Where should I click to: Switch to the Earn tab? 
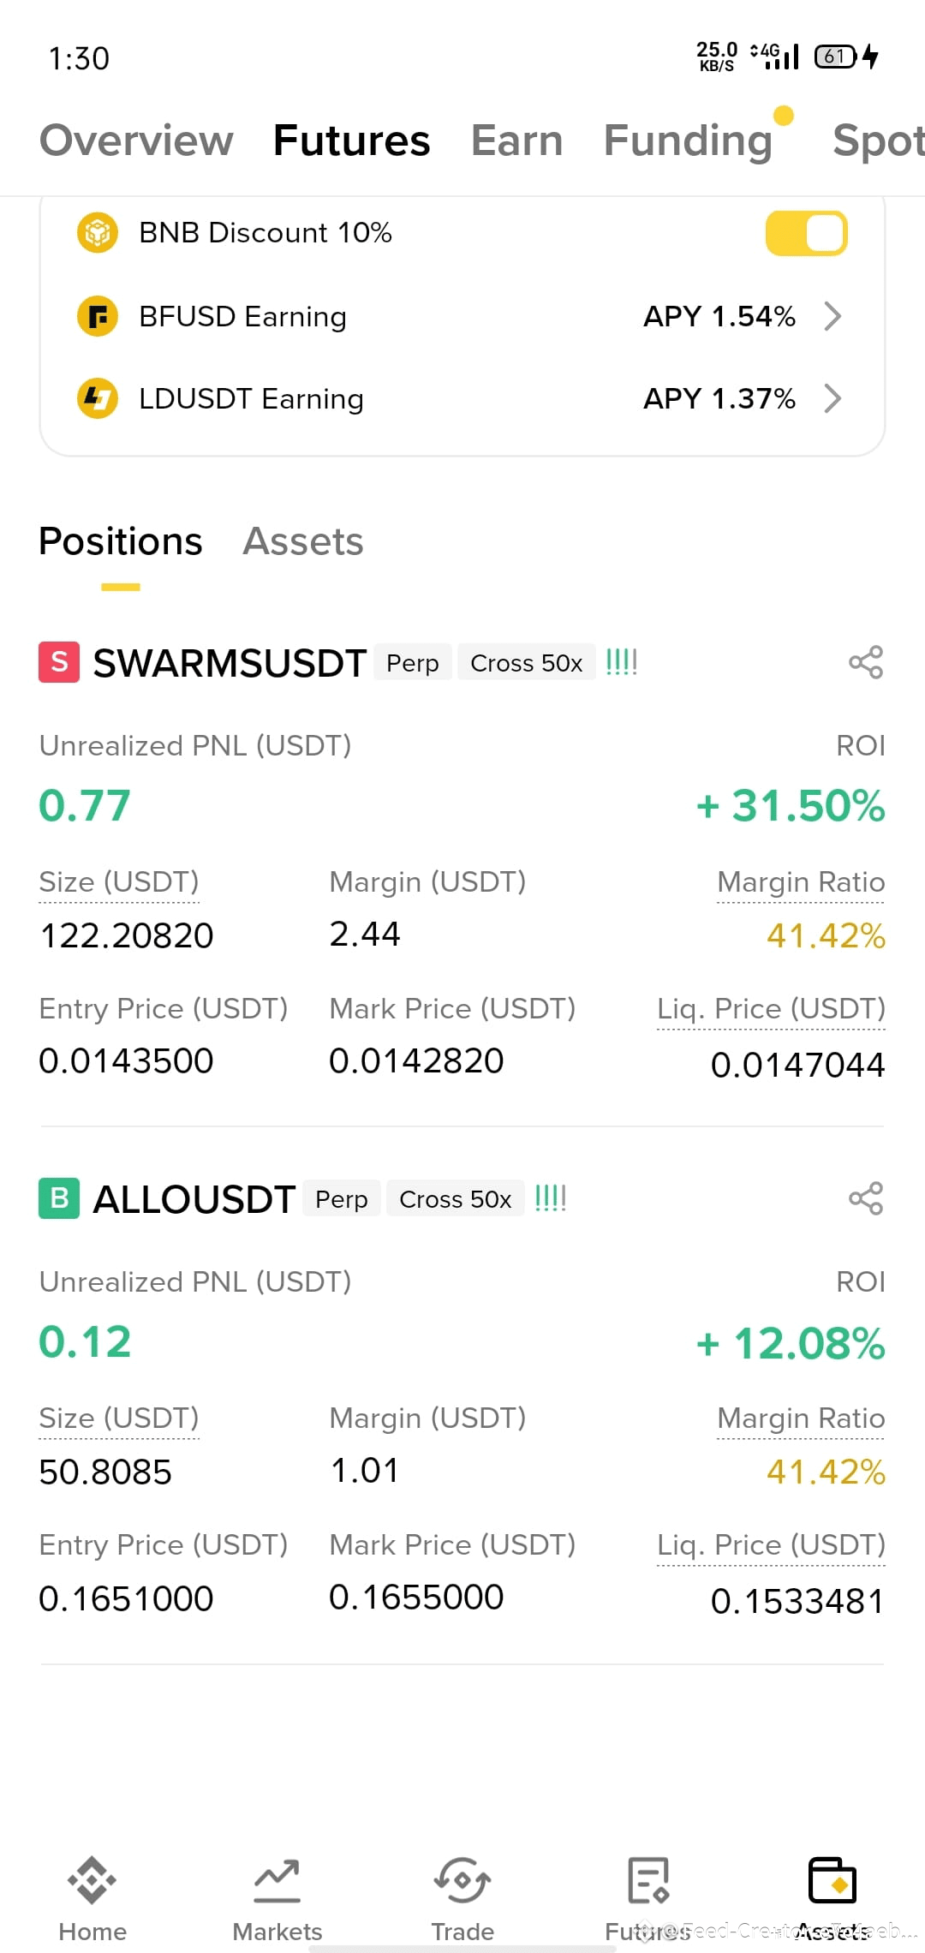(517, 140)
